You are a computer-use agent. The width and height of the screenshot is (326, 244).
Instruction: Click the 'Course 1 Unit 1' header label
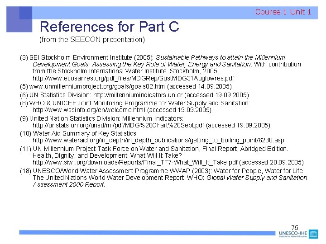pos(283,12)
